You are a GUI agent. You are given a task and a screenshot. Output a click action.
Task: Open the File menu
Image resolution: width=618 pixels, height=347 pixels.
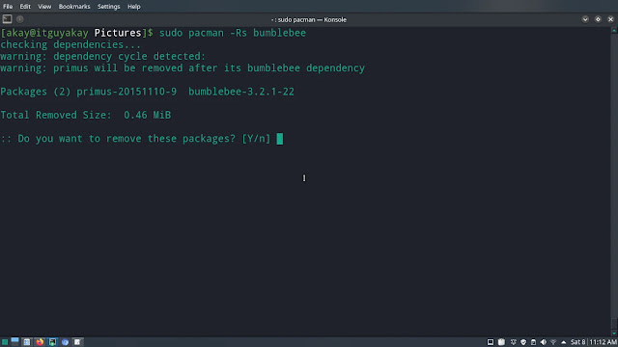[8, 7]
